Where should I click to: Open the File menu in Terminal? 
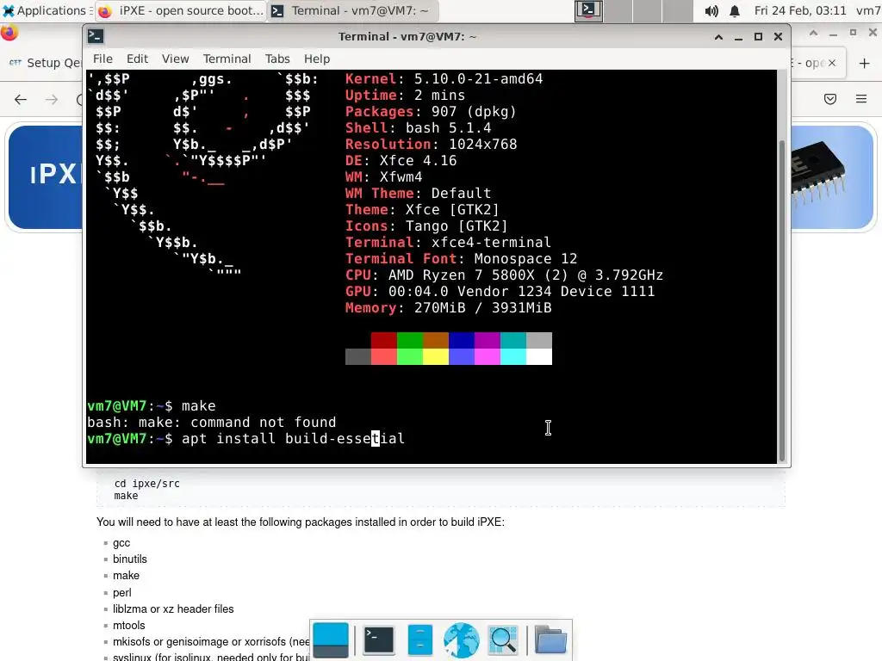102,59
